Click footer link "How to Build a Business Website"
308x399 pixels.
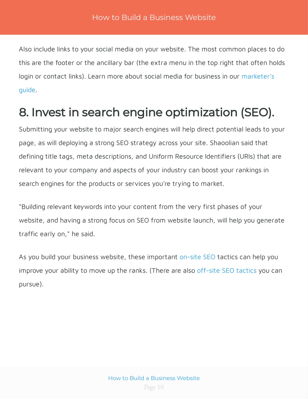pyautogui.click(x=154, y=378)
